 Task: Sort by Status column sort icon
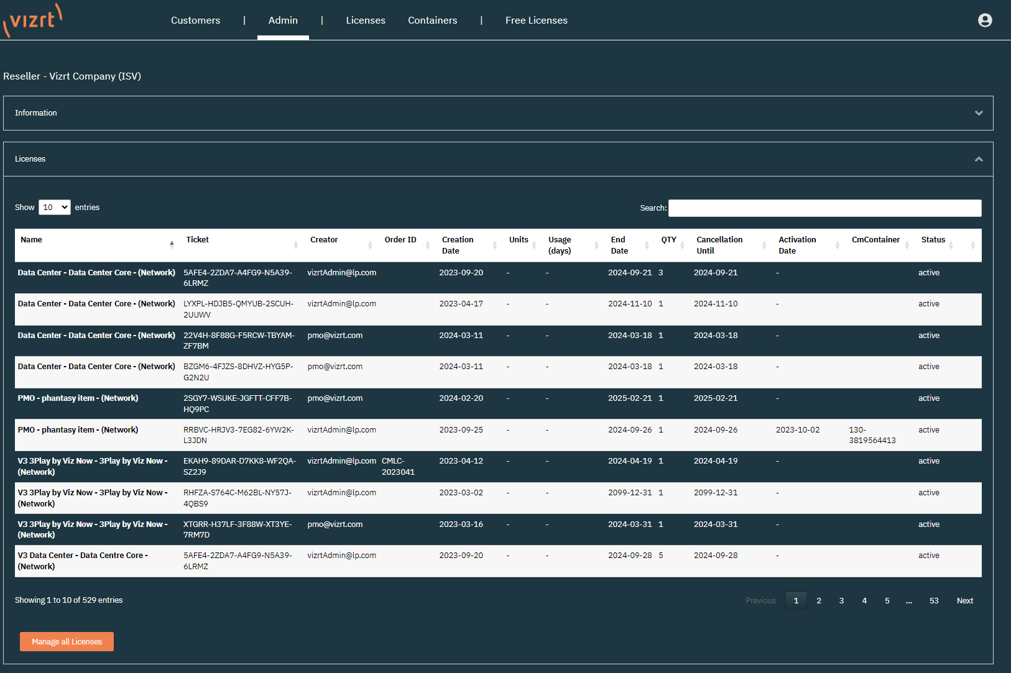[x=951, y=245]
